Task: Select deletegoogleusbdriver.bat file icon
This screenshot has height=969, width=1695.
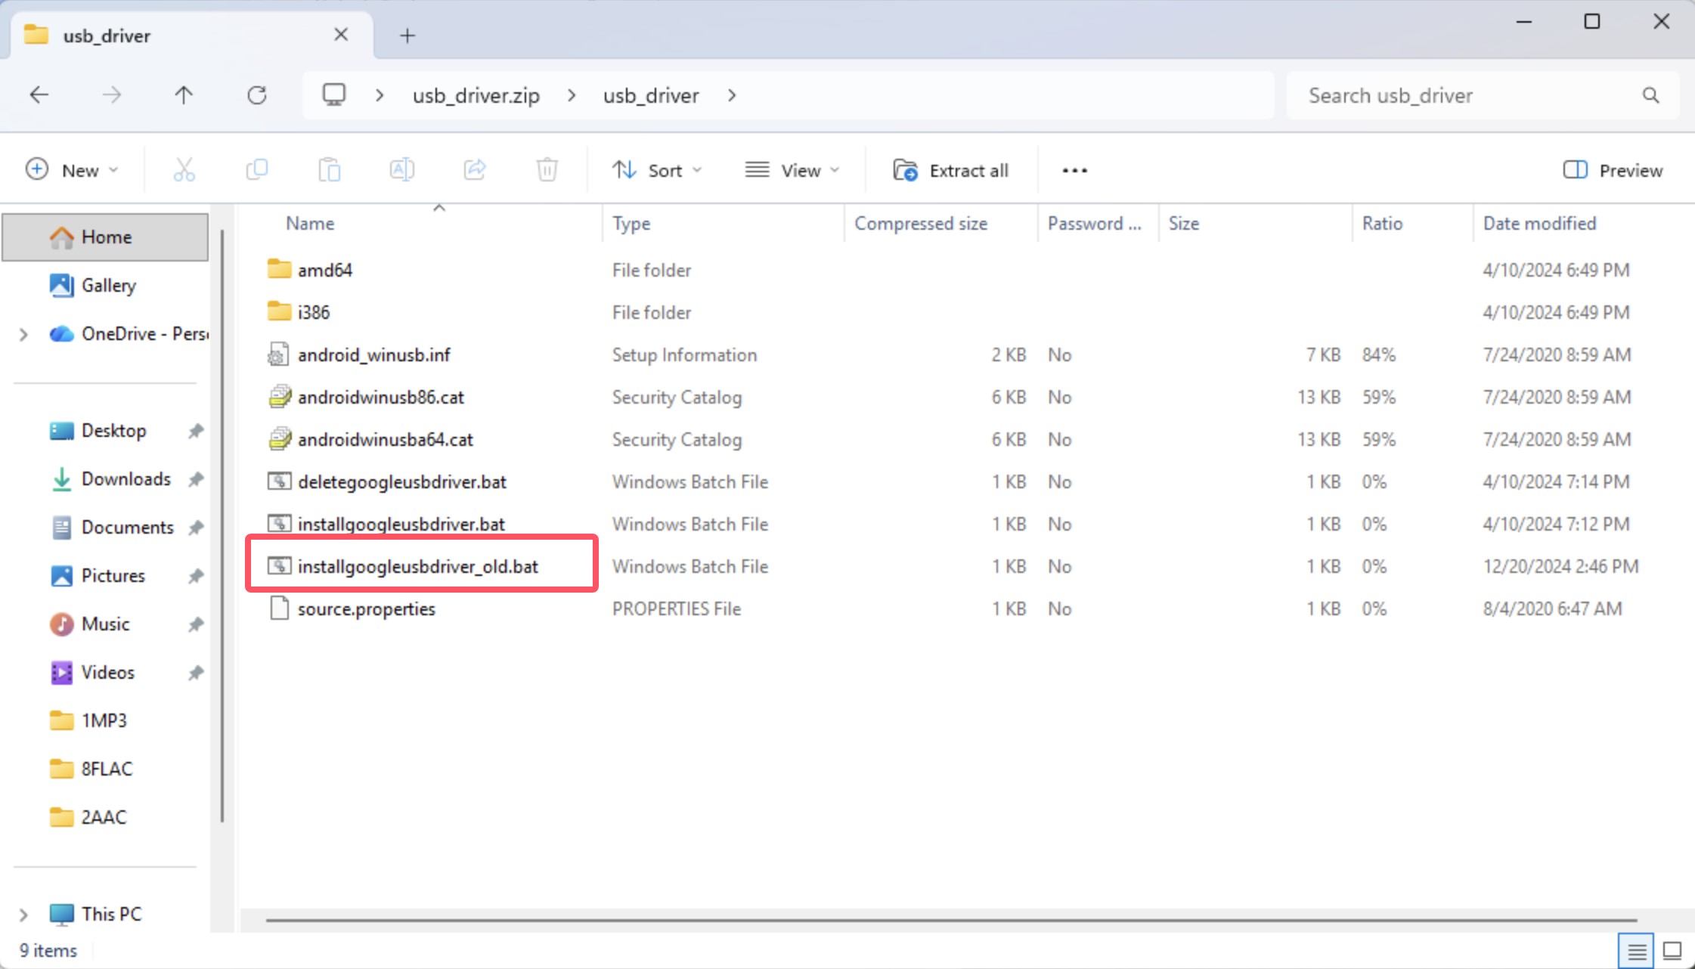Action: (x=279, y=481)
